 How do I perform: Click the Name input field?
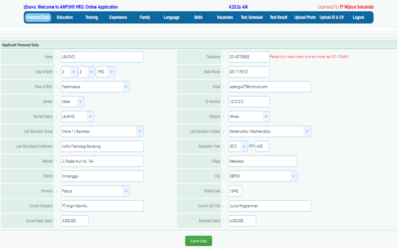[x=102, y=57]
